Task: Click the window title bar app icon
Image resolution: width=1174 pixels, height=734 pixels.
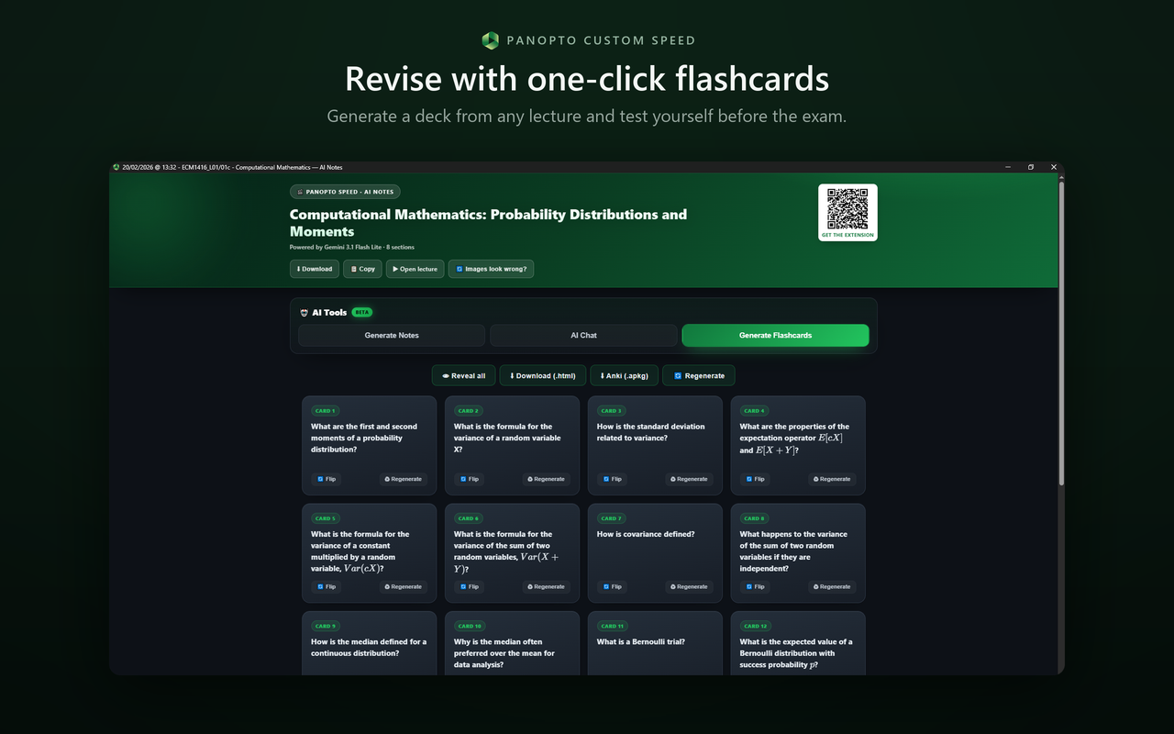Action: point(116,167)
